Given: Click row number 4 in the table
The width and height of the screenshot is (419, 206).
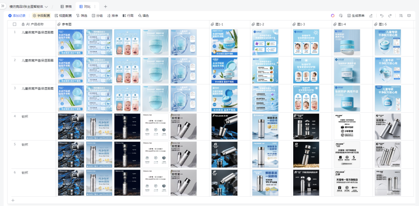Looking at the screenshot, I should click(x=15, y=116).
